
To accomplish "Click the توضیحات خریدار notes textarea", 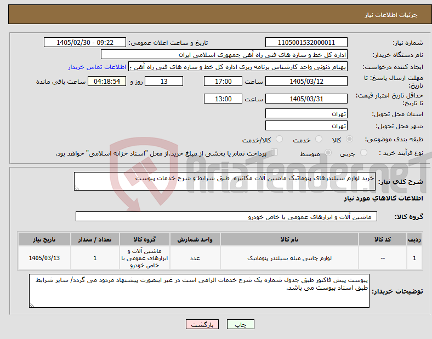I will coord(199,291).
